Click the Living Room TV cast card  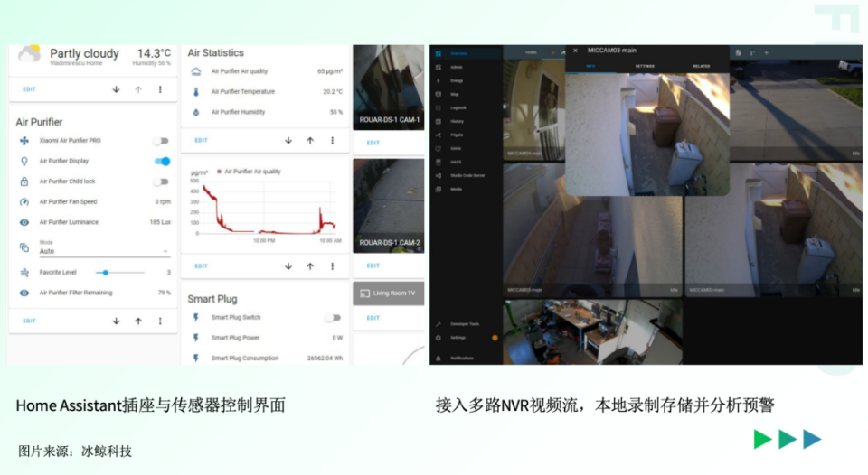pyautogui.click(x=389, y=293)
